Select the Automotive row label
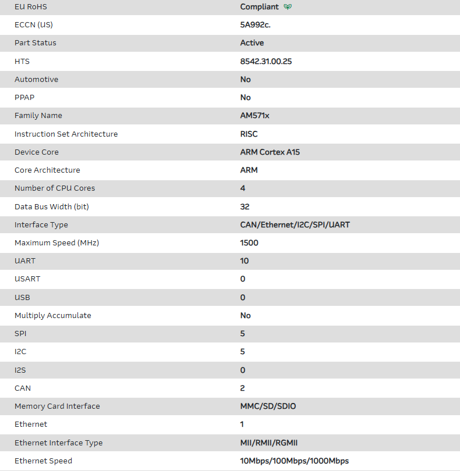460x471 pixels. point(37,79)
